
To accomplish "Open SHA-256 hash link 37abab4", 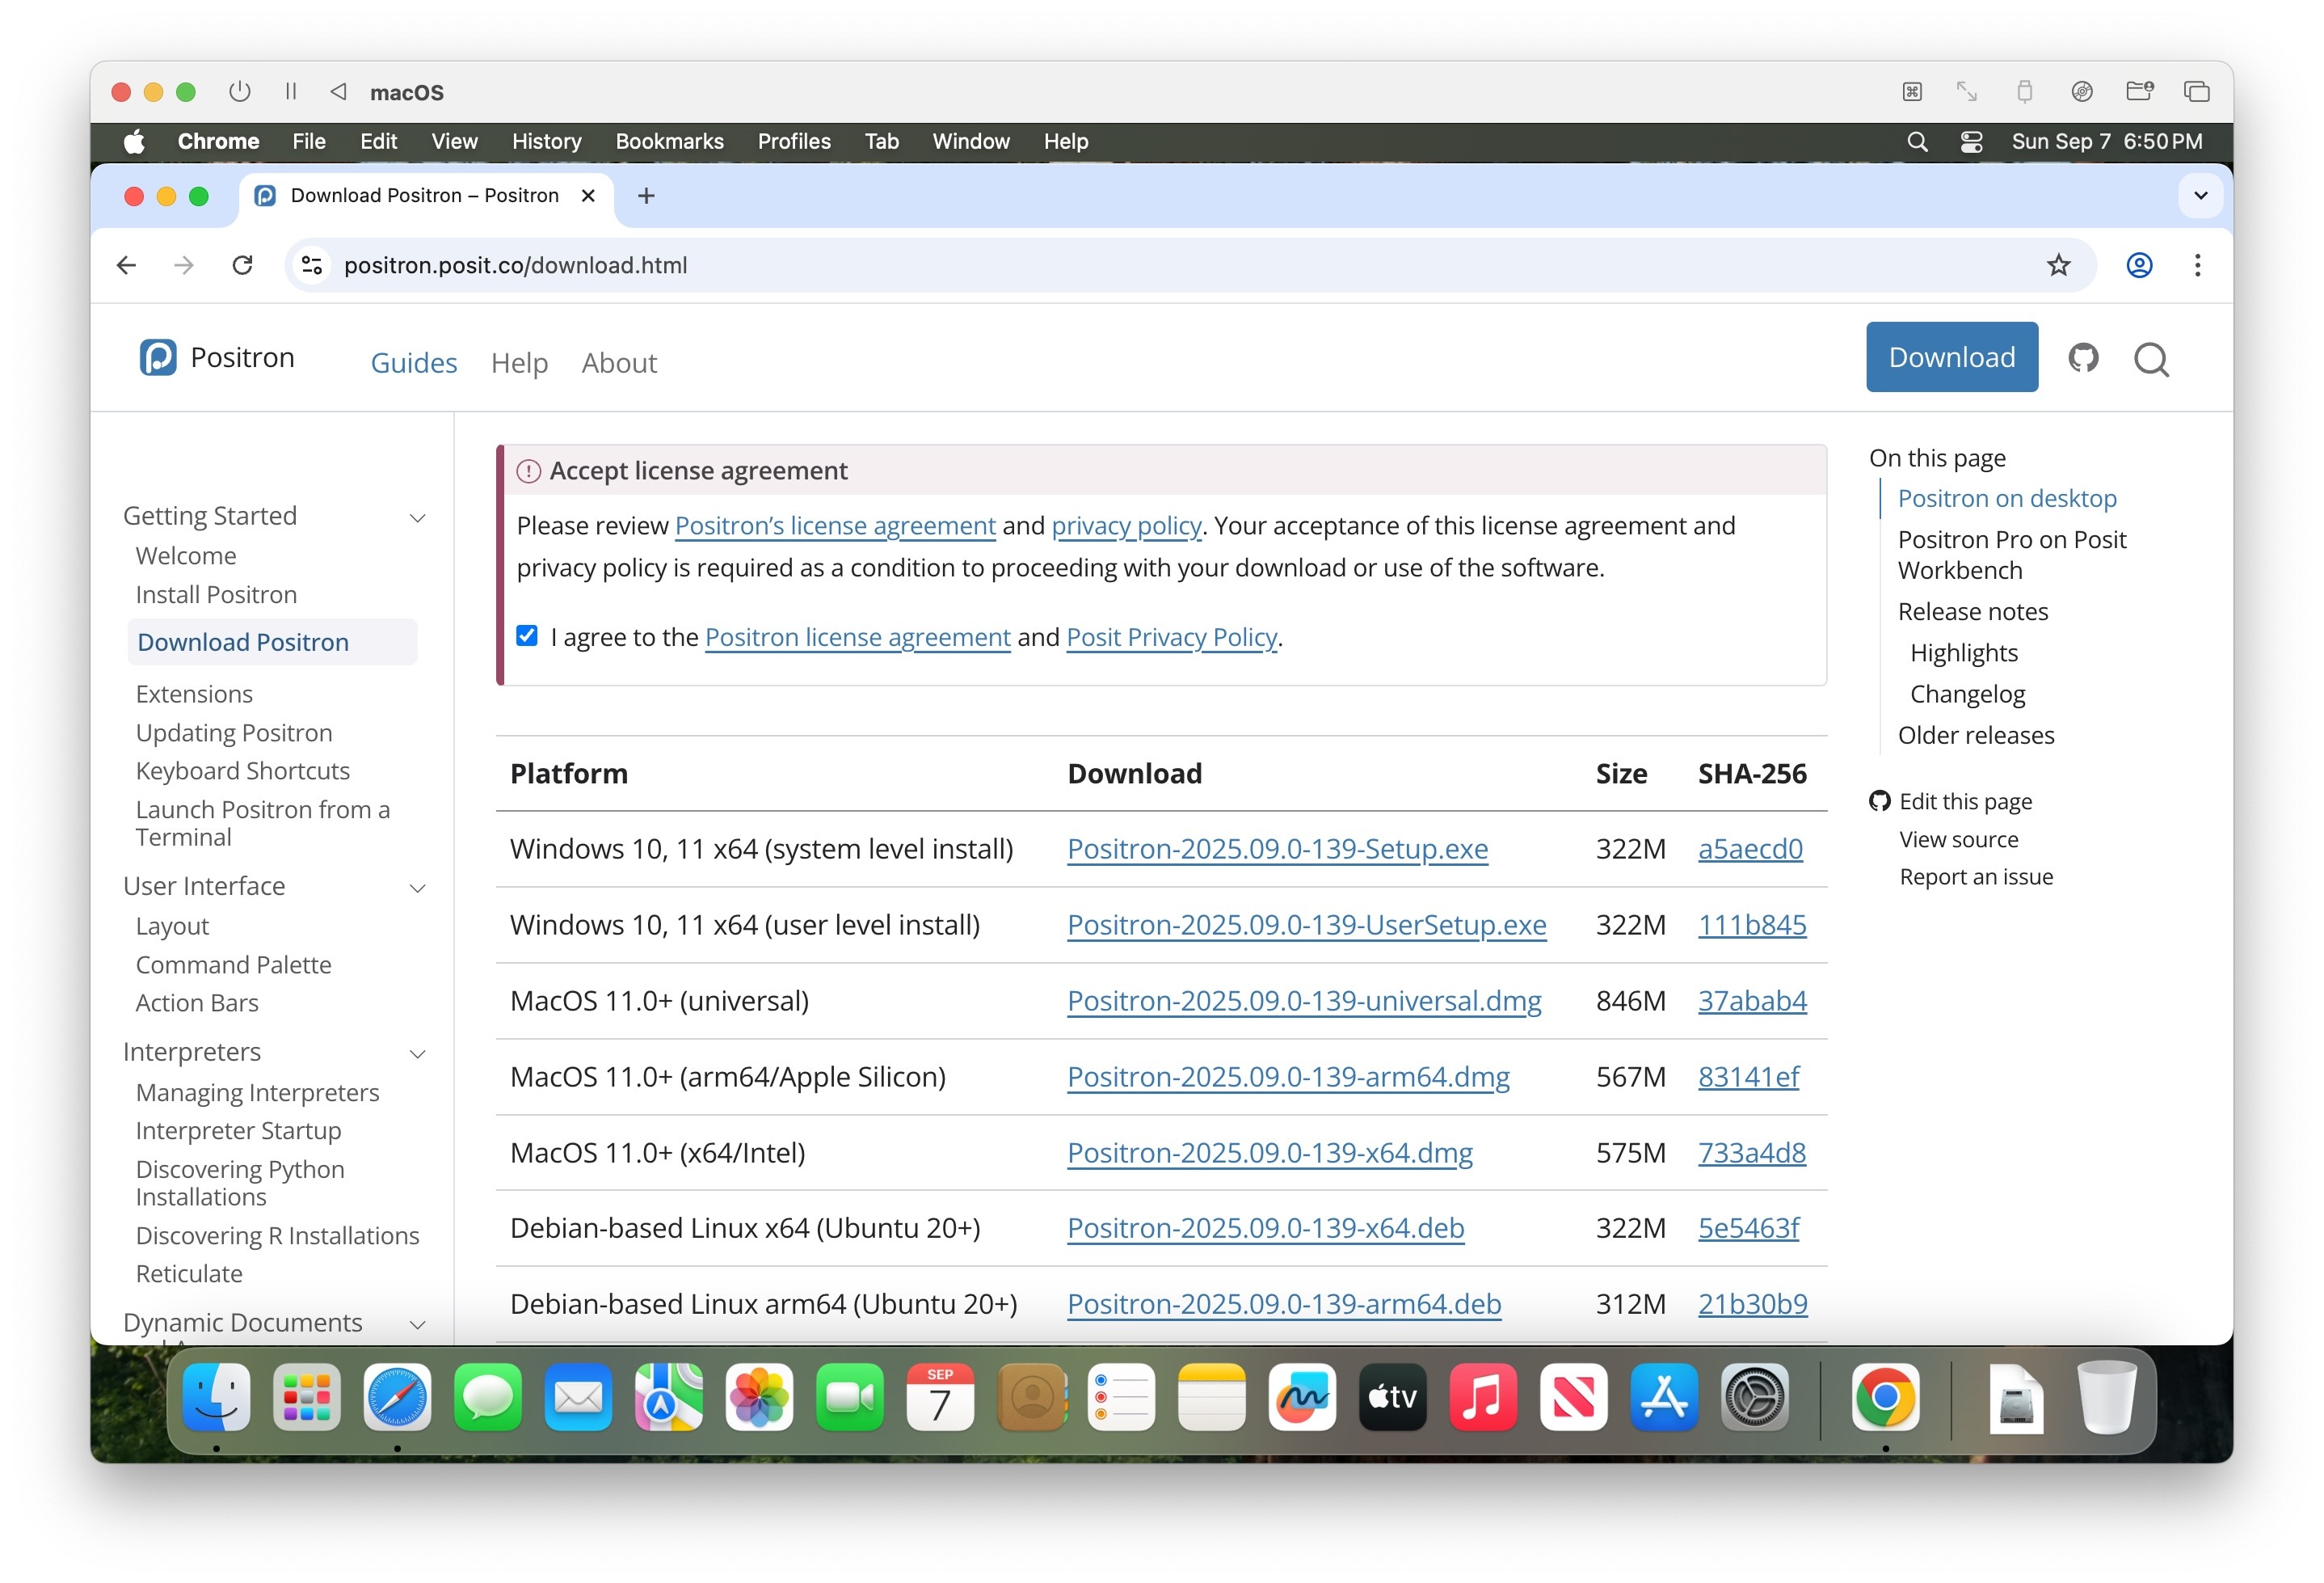I will (x=1752, y=1001).
